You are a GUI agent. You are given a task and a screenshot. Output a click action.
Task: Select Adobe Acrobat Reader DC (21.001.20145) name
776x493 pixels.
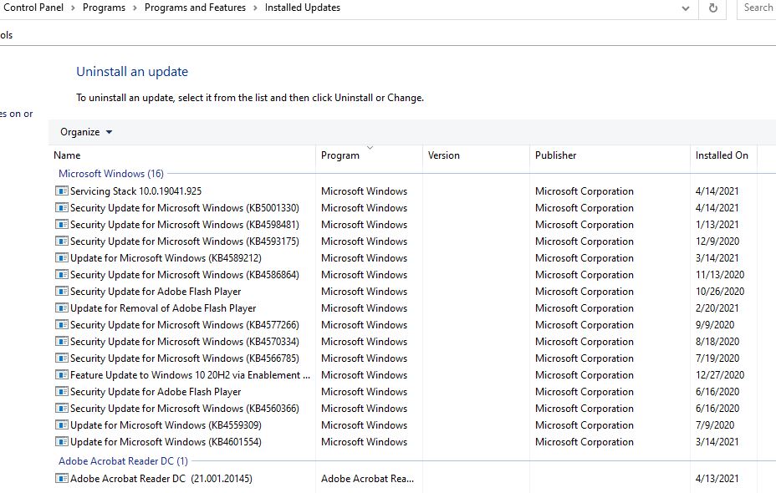point(161,478)
